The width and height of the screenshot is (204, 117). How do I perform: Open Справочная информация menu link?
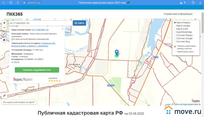(178, 14)
